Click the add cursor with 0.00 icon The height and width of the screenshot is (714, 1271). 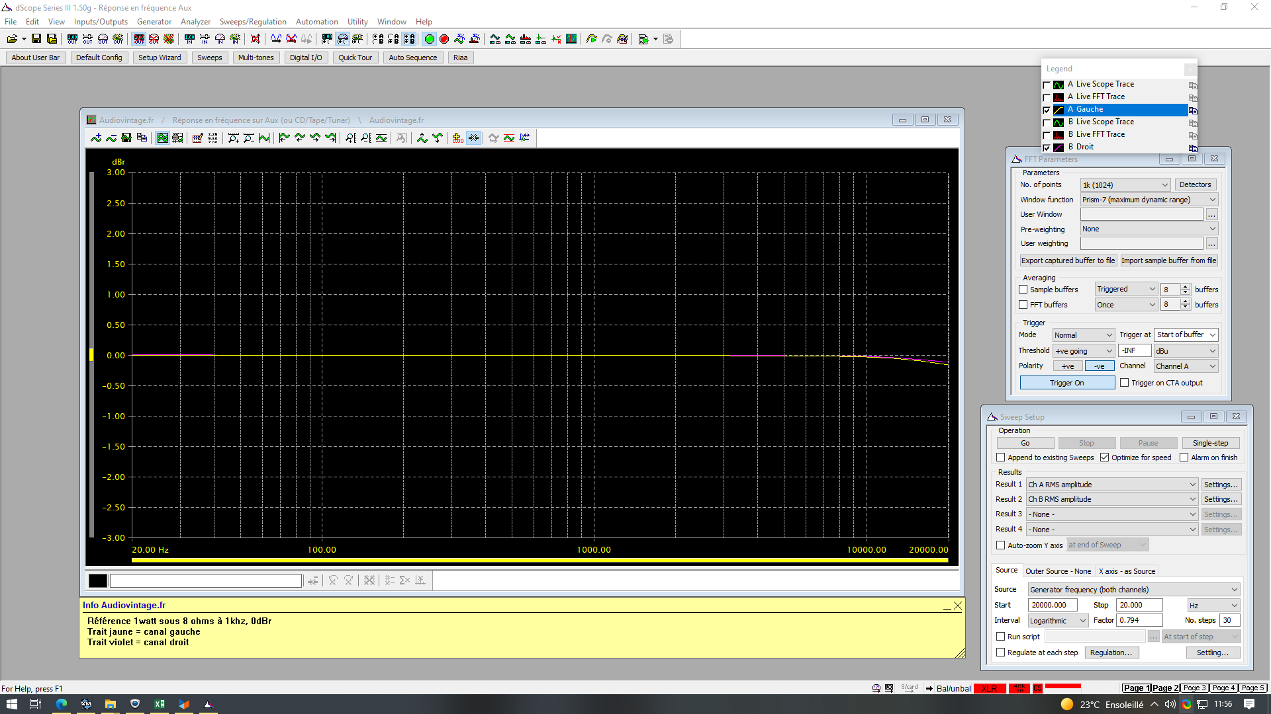click(458, 138)
